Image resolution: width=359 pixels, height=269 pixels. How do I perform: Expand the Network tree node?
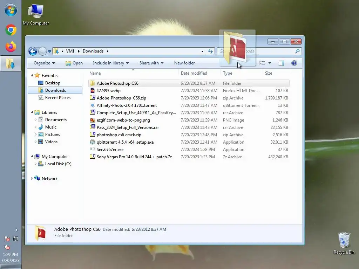[32, 178]
